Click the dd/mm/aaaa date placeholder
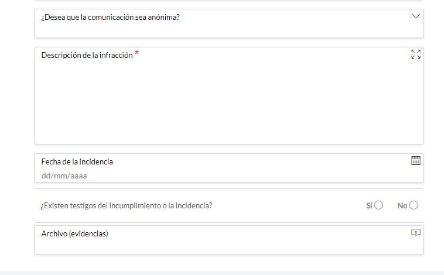The image size is (444, 275). 64,176
